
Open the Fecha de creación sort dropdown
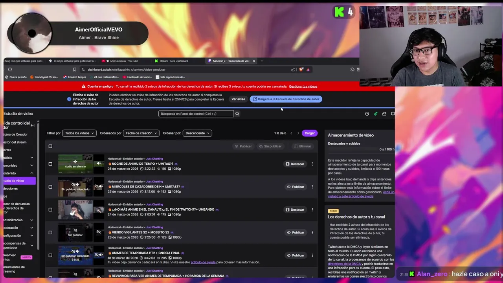click(141, 133)
